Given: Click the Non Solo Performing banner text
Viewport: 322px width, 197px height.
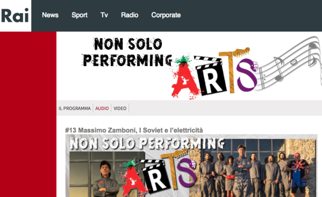Looking at the screenshot, I should pyautogui.click(x=127, y=52).
